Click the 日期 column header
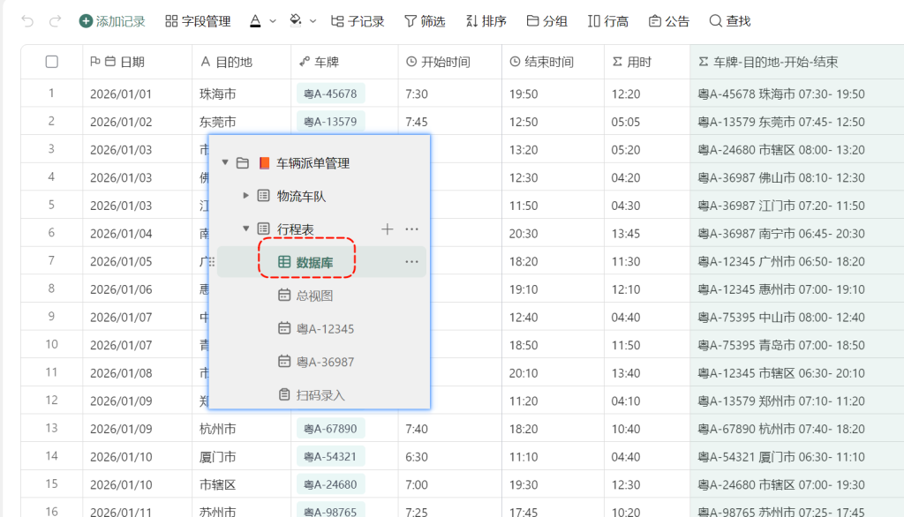 (x=137, y=62)
